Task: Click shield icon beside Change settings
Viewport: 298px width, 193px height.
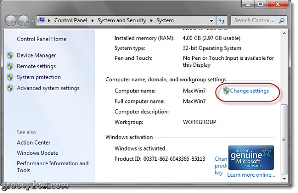Action: click(x=226, y=91)
